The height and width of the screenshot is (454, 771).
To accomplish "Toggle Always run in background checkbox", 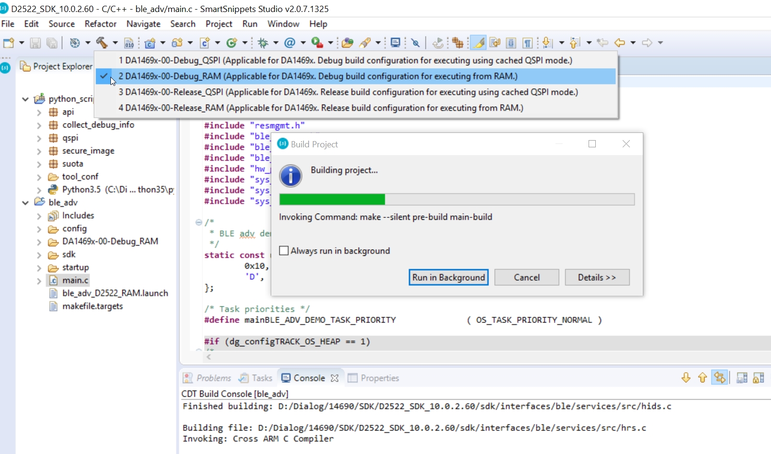I will [284, 251].
